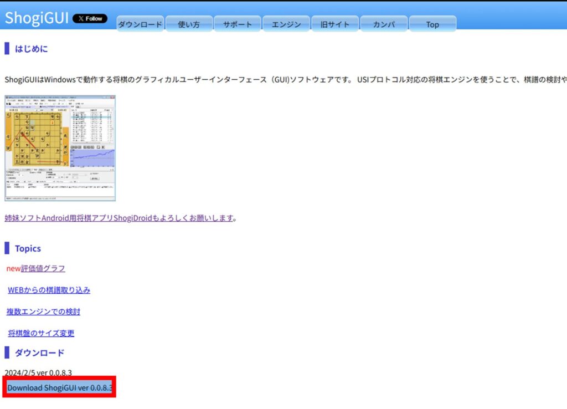Open the エンジン menu item
The height and width of the screenshot is (409, 567).
286,24
